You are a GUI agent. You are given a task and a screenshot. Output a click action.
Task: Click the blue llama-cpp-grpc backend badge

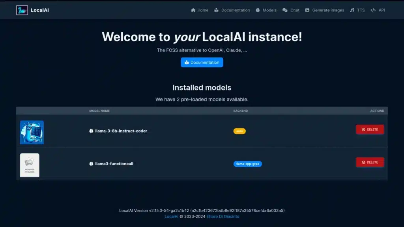coord(248,164)
